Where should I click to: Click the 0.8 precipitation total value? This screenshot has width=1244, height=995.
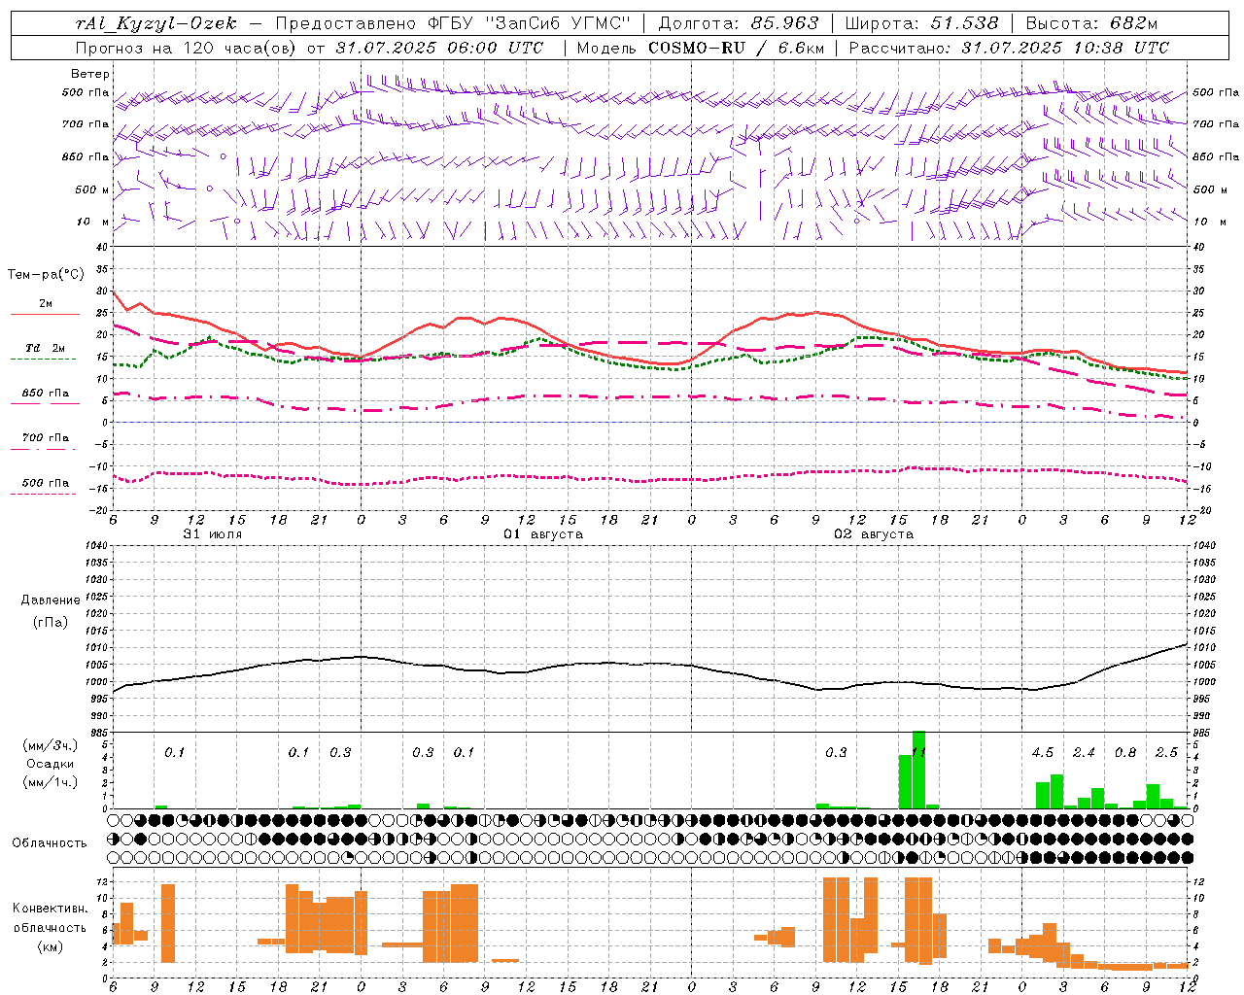tap(1125, 753)
